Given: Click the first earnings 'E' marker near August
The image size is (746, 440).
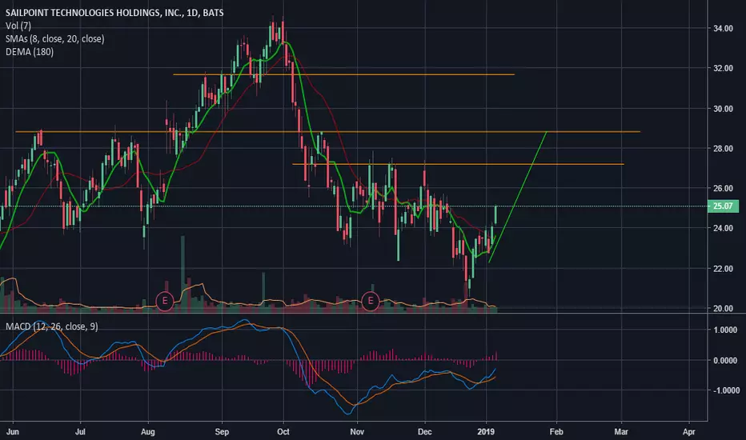Looking at the screenshot, I should click(x=165, y=301).
